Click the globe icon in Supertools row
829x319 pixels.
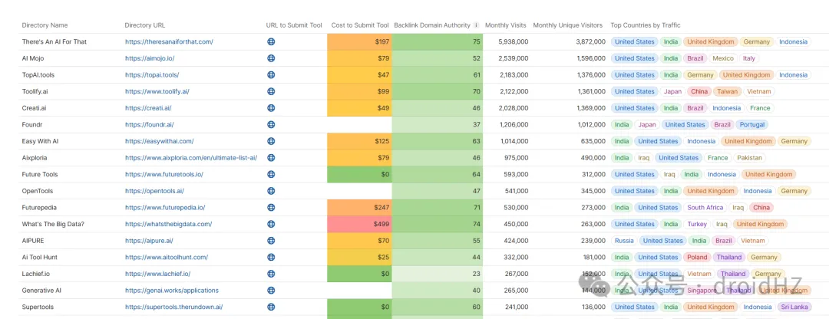[x=271, y=307]
